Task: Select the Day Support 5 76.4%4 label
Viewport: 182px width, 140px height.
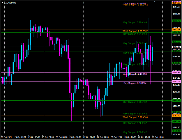Action: (x=135, y=22)
